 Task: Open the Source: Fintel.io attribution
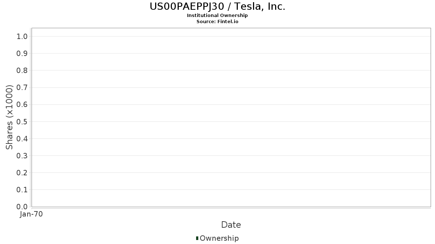tap(217, 22)
